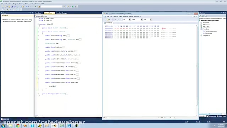227x128 pixels.
Task: Select Form1.Designer.cs in Solution Explorer
Action: 211,31
